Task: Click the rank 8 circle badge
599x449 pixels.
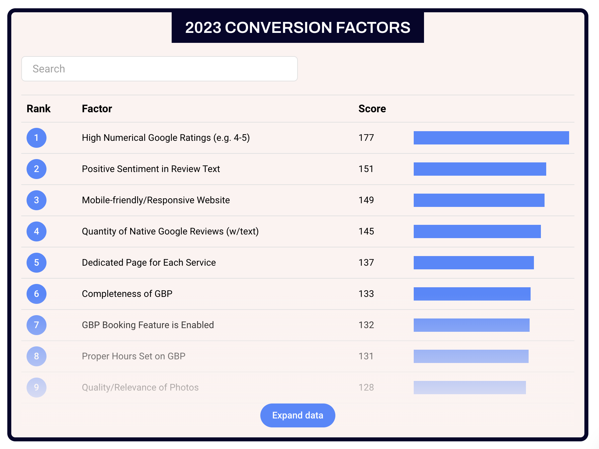Action: [x=37, y=356]
